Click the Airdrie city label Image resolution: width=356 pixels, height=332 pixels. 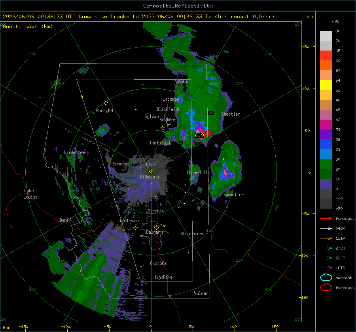coord(156,211)
